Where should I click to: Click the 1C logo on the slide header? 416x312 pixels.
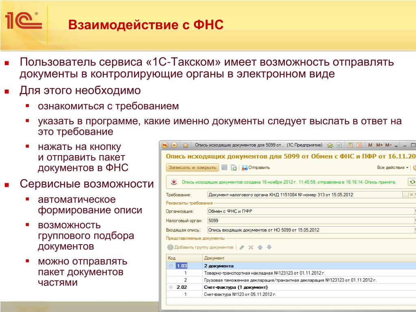coord(23,21)
